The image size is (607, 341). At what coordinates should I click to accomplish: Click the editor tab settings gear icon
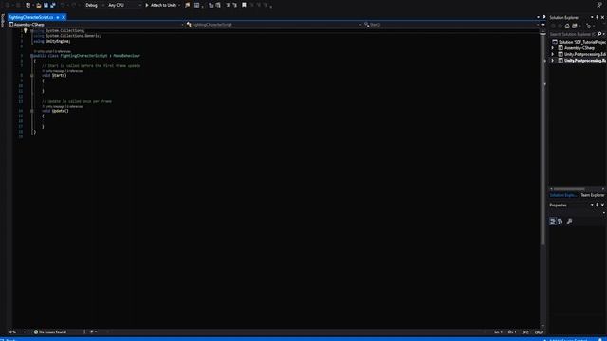[543, 17]
